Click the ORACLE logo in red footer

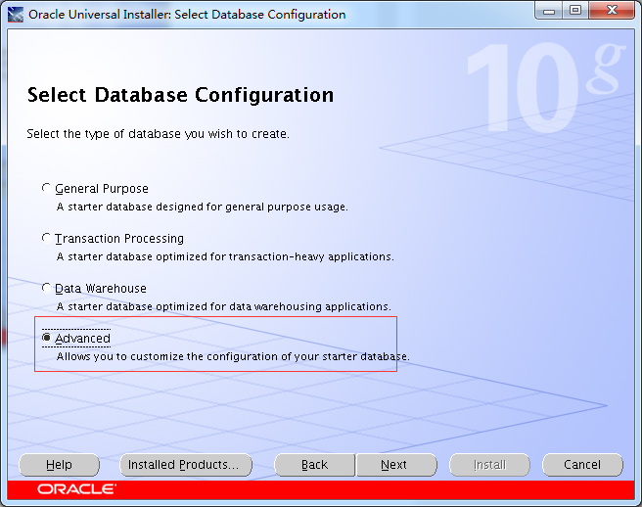[76, 489]
